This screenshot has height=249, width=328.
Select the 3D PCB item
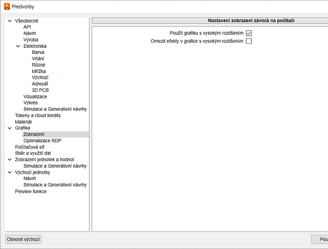click(40, 90)
